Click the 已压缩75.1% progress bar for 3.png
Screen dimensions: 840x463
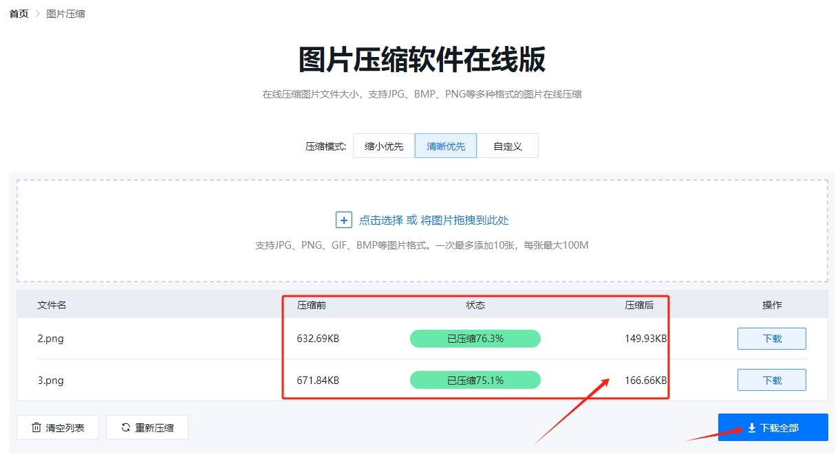point(475,379)
